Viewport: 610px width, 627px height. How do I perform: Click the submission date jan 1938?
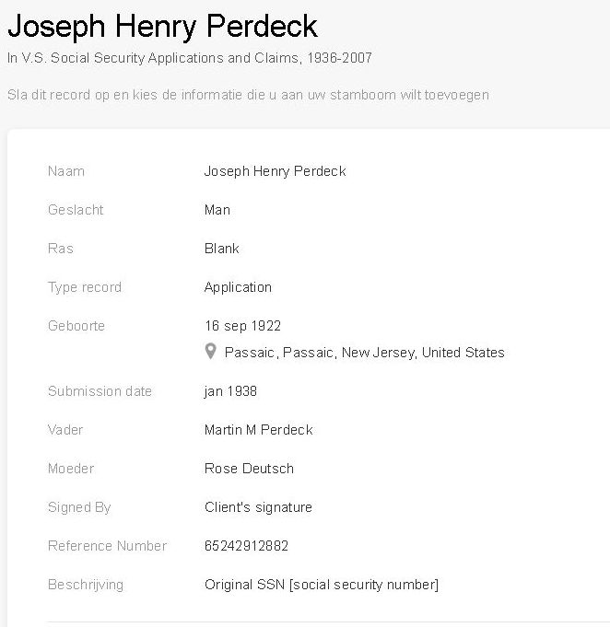point(230,391)
